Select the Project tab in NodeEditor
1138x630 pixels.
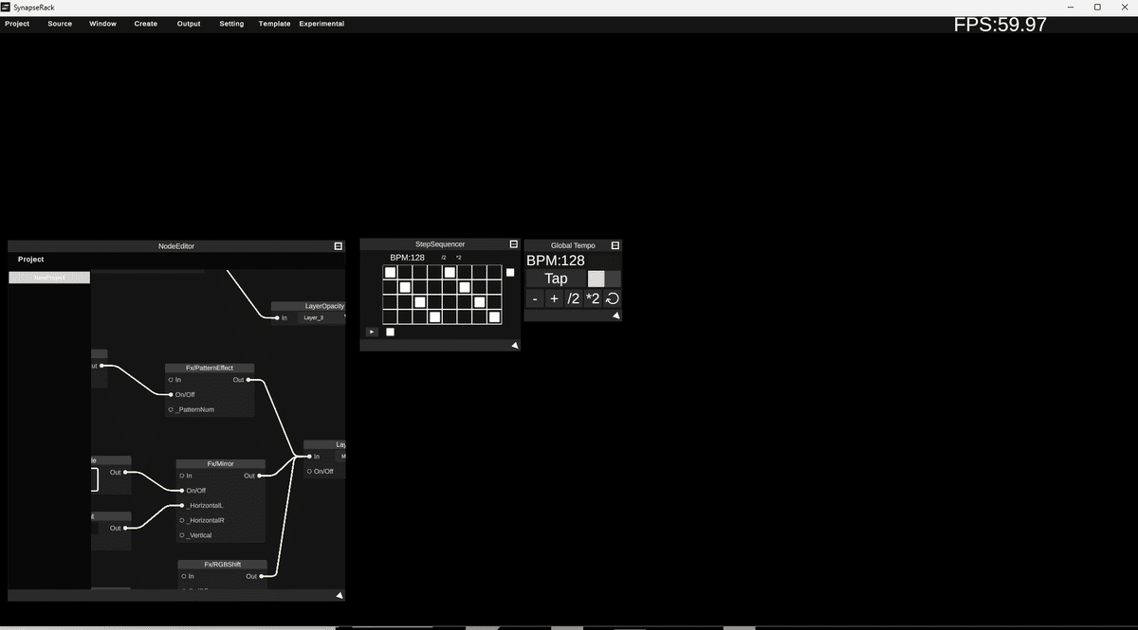tap(30, 259)
